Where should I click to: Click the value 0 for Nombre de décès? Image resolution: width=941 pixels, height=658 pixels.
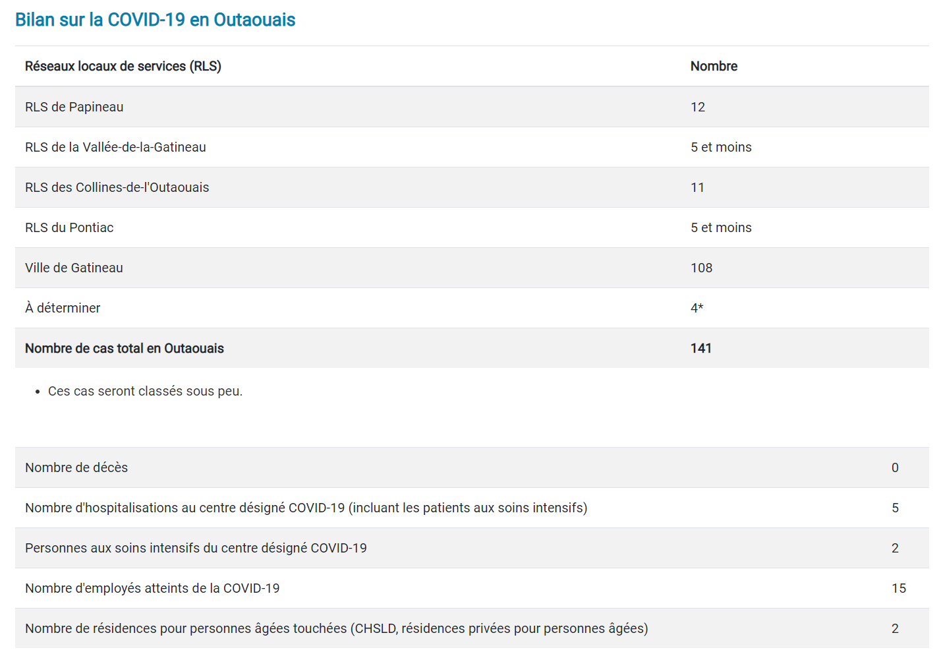coord(895,467)
